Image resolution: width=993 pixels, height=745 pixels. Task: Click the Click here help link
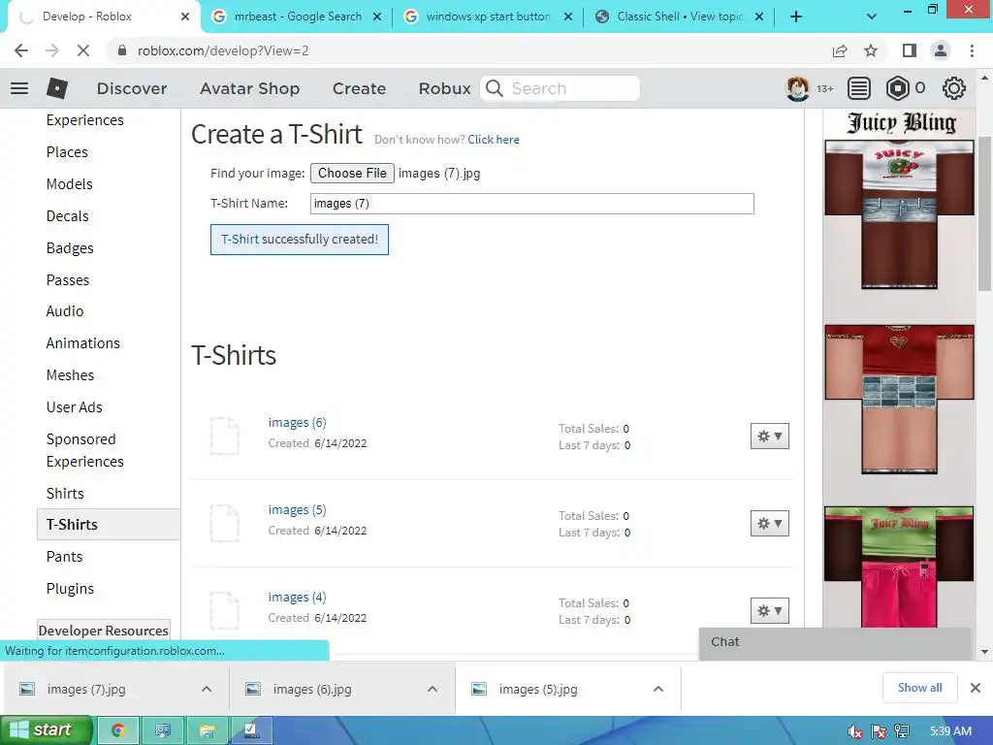[x=494, y=140]
